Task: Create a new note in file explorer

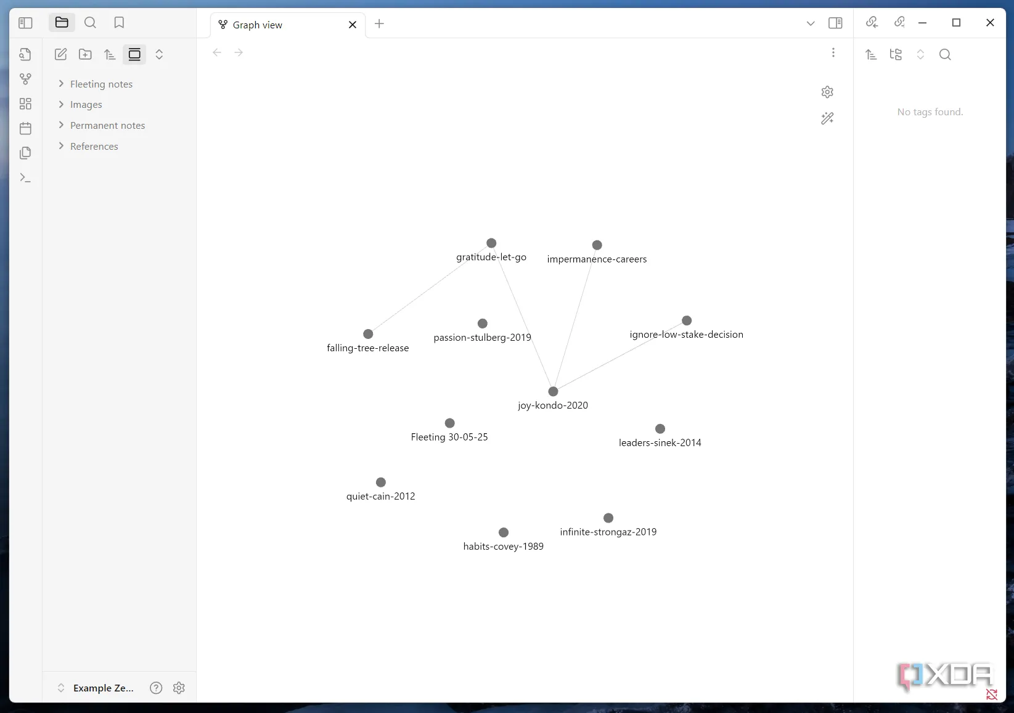Action: coord(60,54)
